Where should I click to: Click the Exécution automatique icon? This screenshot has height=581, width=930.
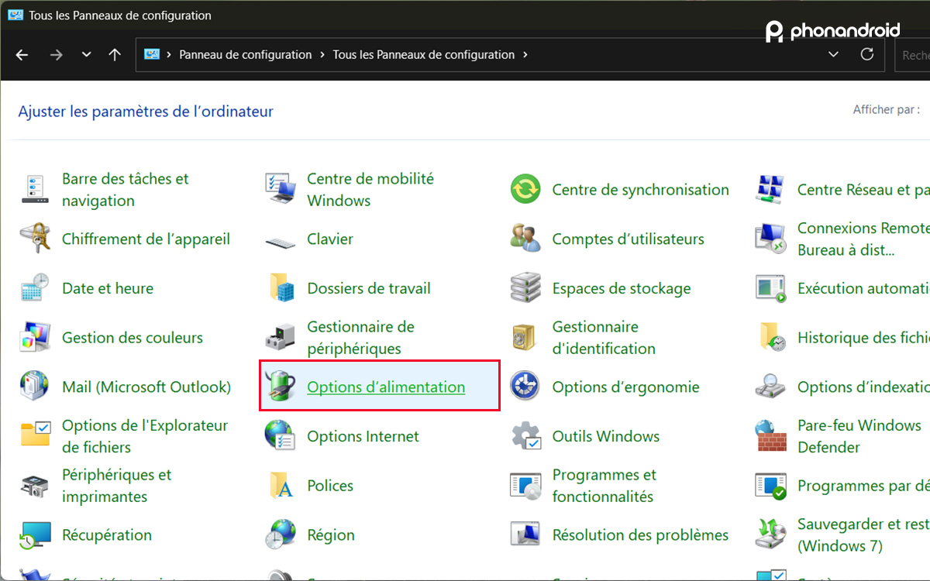770,288
